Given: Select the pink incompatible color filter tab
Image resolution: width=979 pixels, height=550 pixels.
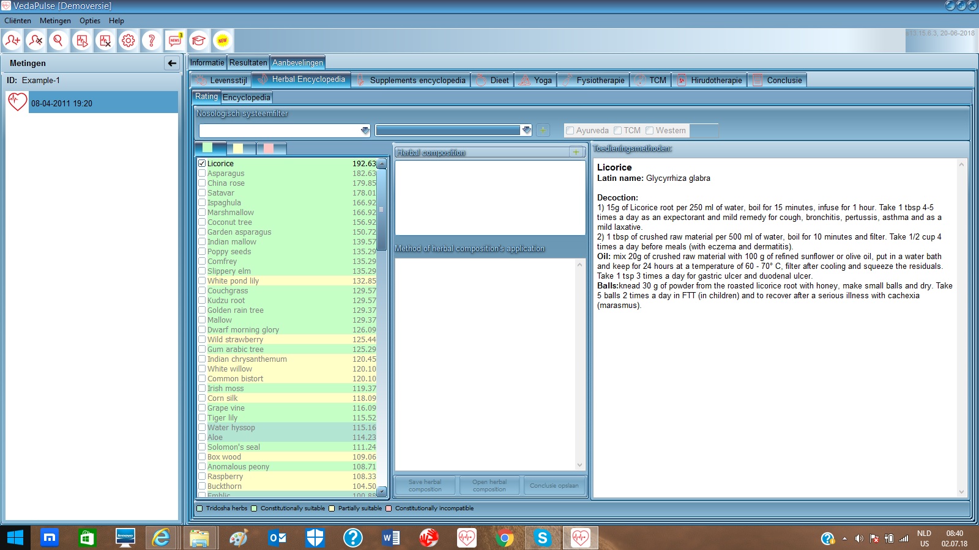Looking at the screenshot, I should 272,148.
